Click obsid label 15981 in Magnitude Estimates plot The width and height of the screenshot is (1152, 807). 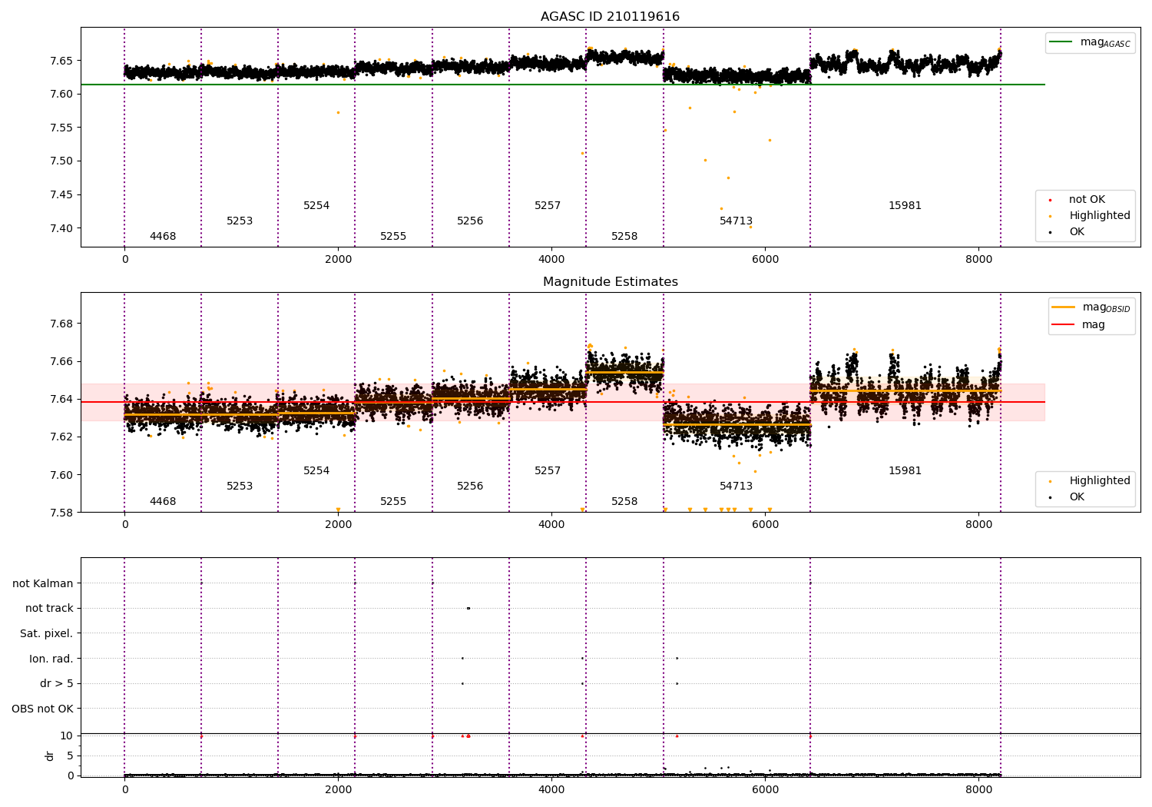tap(905, 470)
